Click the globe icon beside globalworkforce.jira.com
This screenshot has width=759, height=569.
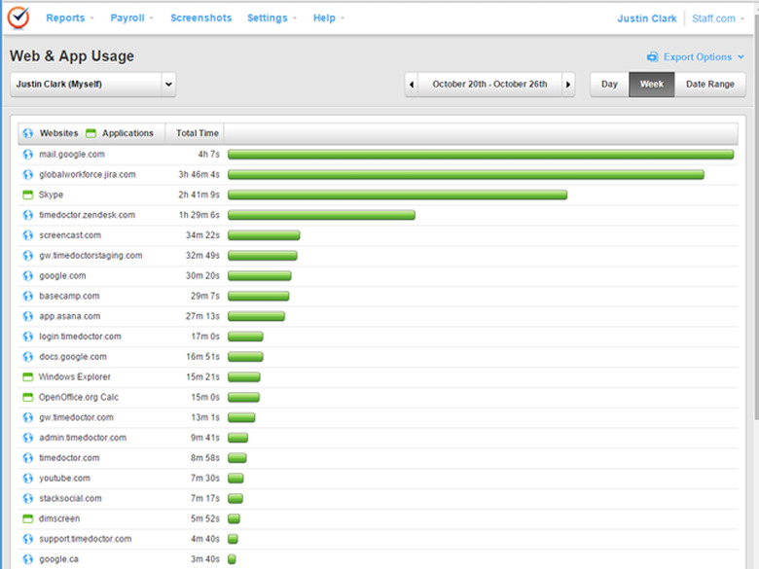(28, 175)
